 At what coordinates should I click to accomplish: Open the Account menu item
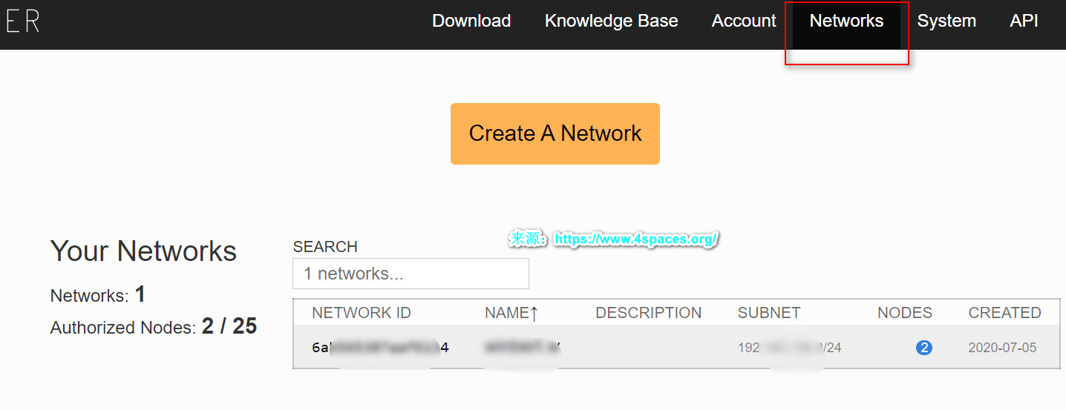tap(743, 21)
